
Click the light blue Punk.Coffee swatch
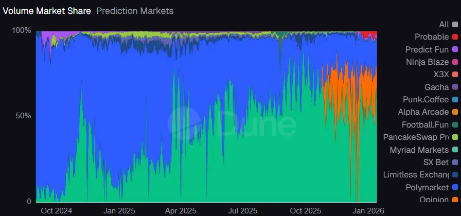point(455,100)
